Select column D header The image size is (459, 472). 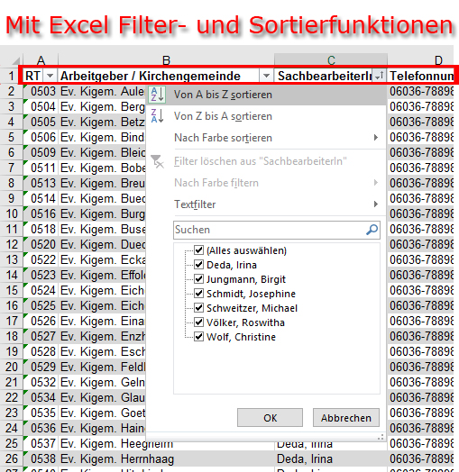[421, 60]
